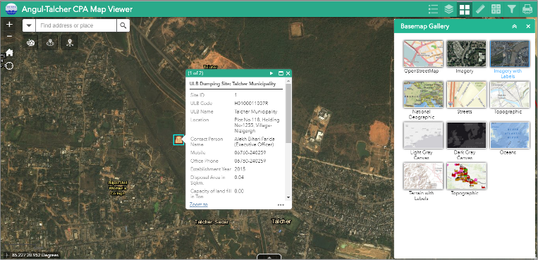Zoom out the map with minus button

click(x=9, y=36)
